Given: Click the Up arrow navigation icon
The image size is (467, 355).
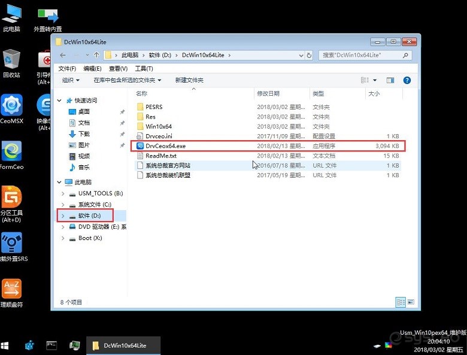Looking at the screenshot, I should coord(96,55).
